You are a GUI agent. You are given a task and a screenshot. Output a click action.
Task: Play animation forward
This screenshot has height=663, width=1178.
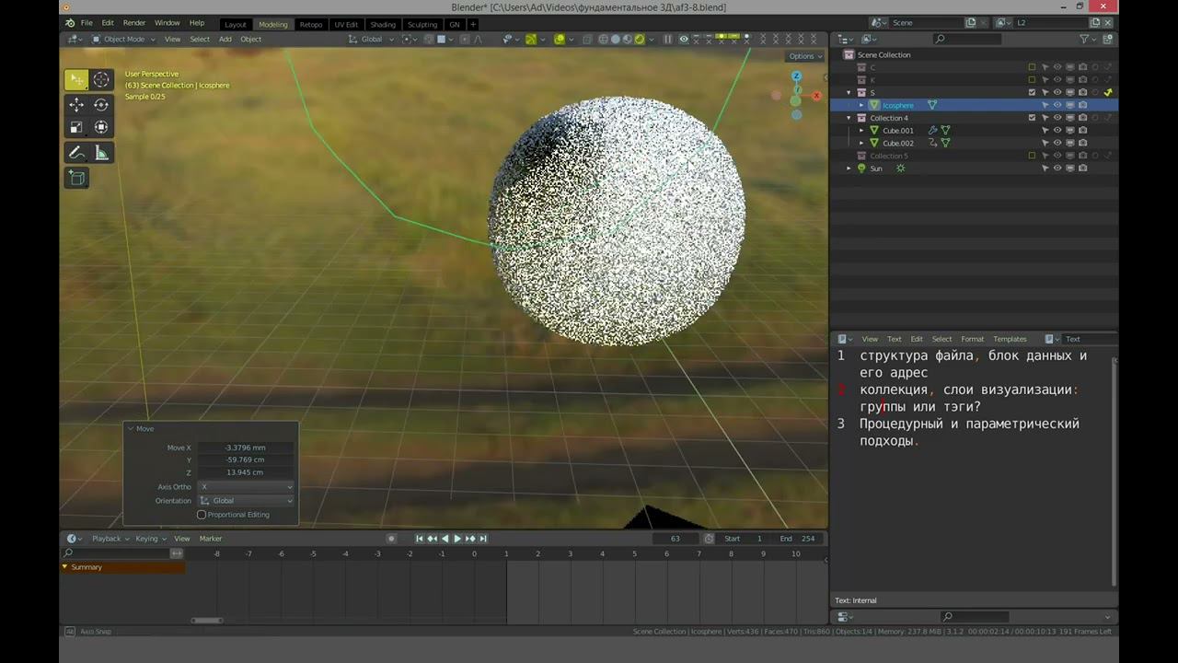457,539
